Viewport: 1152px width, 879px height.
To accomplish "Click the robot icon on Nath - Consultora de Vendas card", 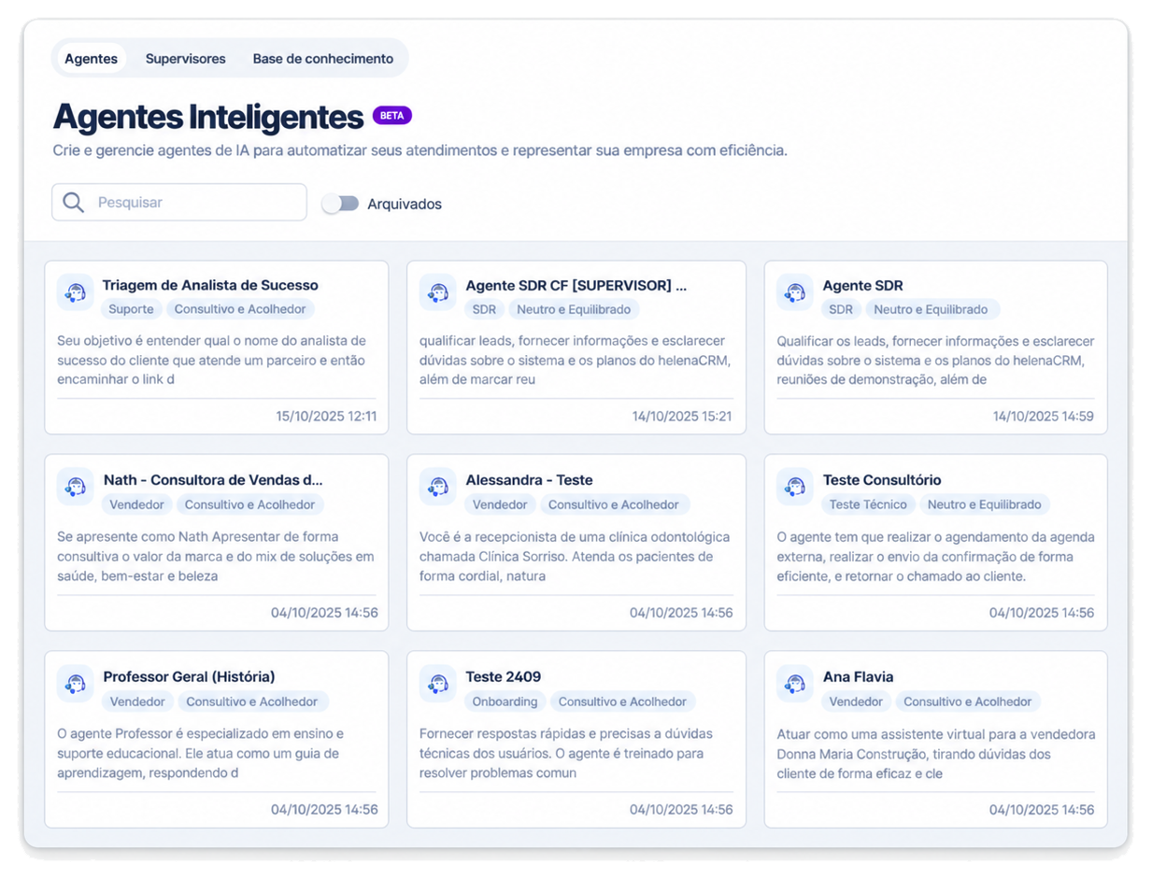I will pyautogui.click(x=75, y=487).
